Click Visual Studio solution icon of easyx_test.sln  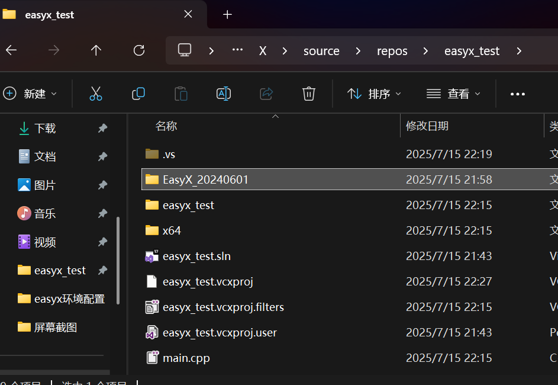(152, 256)
